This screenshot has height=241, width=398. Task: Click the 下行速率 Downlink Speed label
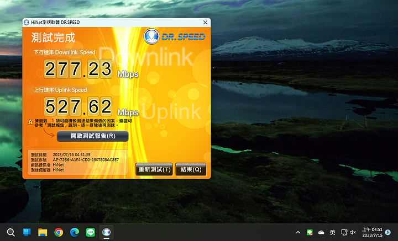(65, 52)
